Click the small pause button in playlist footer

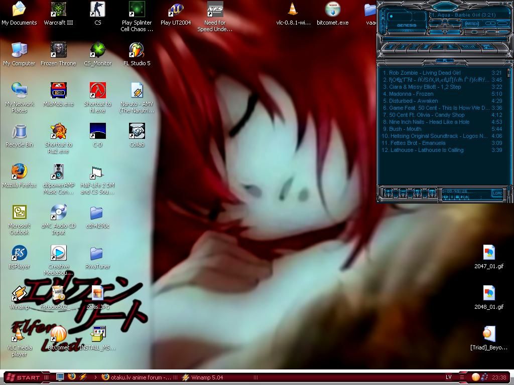point(452,197)
